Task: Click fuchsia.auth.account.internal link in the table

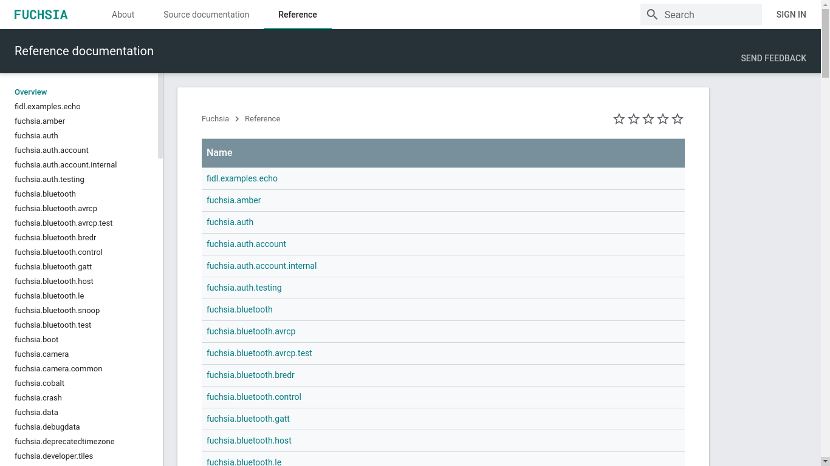Action: point(261,266)
